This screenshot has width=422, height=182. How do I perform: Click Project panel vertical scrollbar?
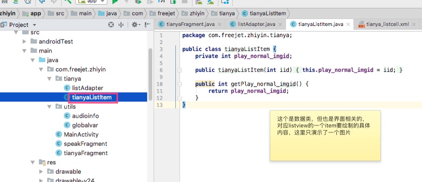[150, 74]
